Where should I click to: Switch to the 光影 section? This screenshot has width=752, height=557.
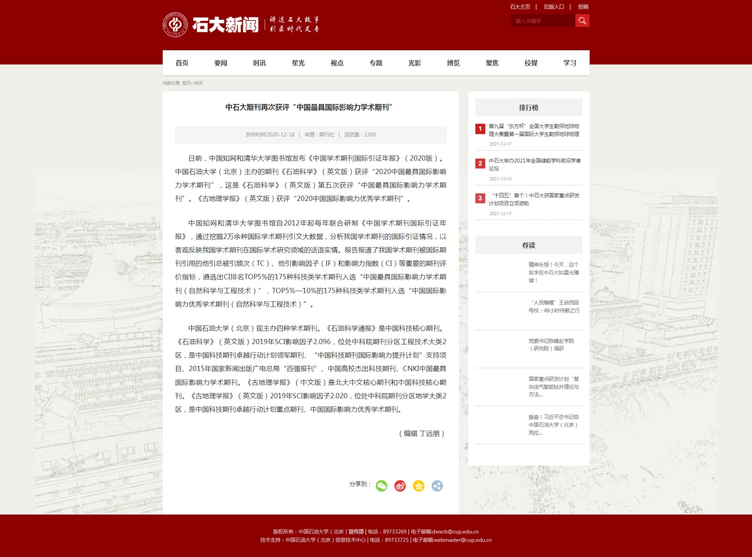[415, 63]
